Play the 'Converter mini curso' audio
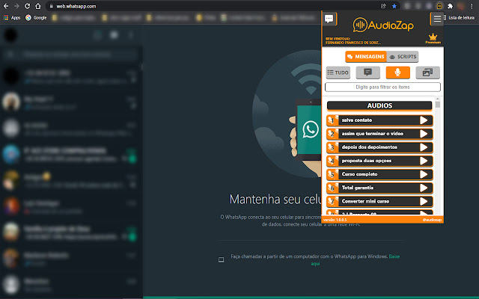Image resolution: width=479 pixels, height=299 pixels. coord(424,201)
